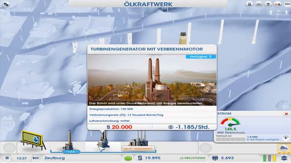Click the NICHT GENEHMIGT! label

[138, 149]
